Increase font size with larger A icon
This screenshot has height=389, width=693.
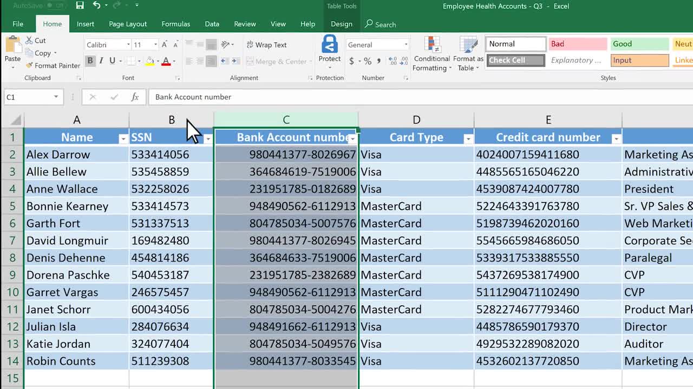pyautogui.click(x=165, y=45)
